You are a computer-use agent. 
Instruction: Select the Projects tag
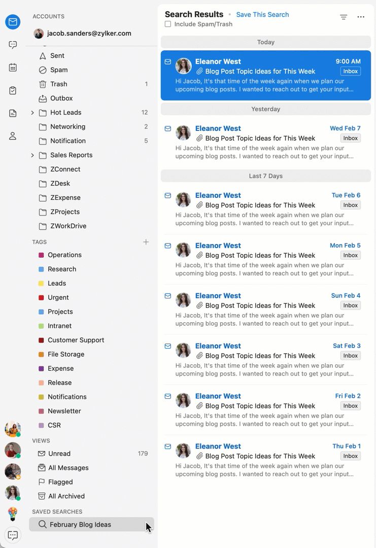[91, 312]
